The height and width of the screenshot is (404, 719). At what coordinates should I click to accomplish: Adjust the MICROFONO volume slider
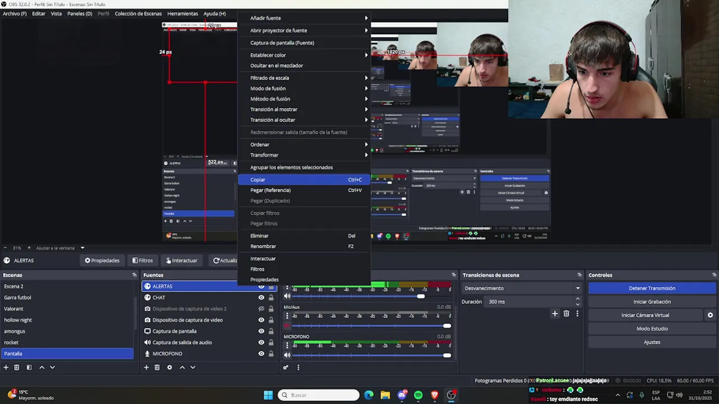click(371, 355)
